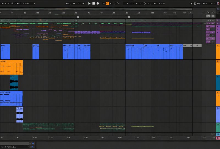Open the Insert Mark dropdown arrow
The image size is (220, 149).
29,147
